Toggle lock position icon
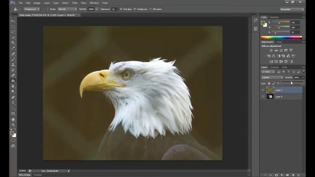315x177 pixels. 278,83
